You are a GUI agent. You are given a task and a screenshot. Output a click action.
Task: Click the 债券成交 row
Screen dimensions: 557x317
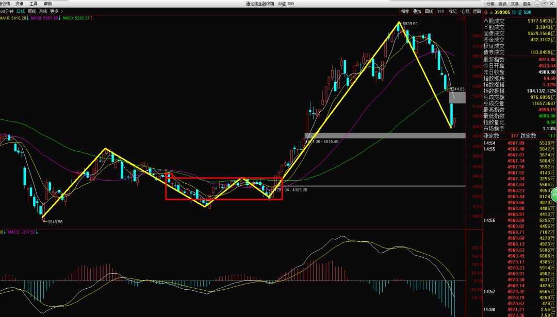(x=519, y=52)
